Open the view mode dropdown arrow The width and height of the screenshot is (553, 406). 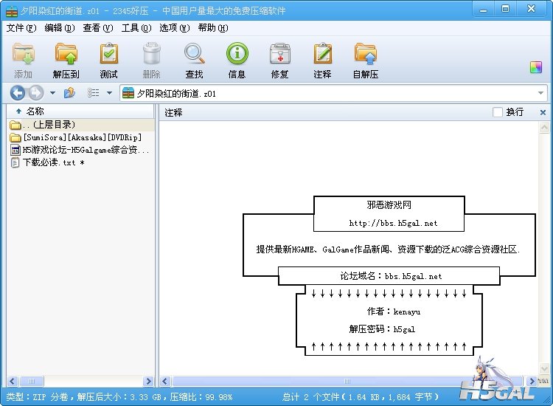[109, 93]
